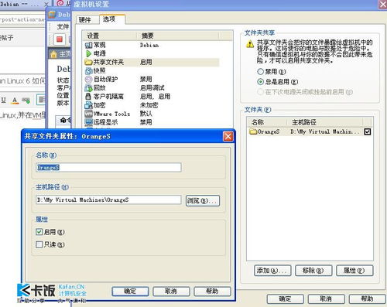
Task: Click the 名称 column header in folder list
Action: [x=266, y=122]
